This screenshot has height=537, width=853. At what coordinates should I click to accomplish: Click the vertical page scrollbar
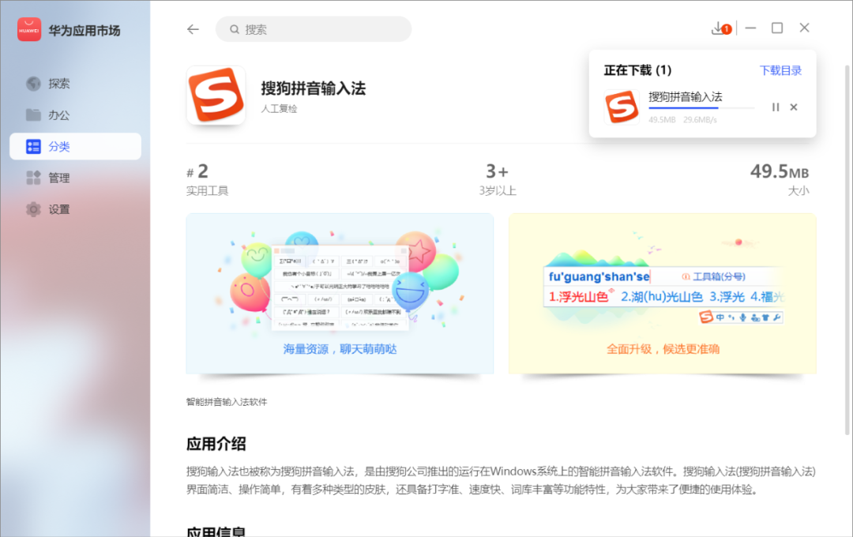(x=847, y=250)
